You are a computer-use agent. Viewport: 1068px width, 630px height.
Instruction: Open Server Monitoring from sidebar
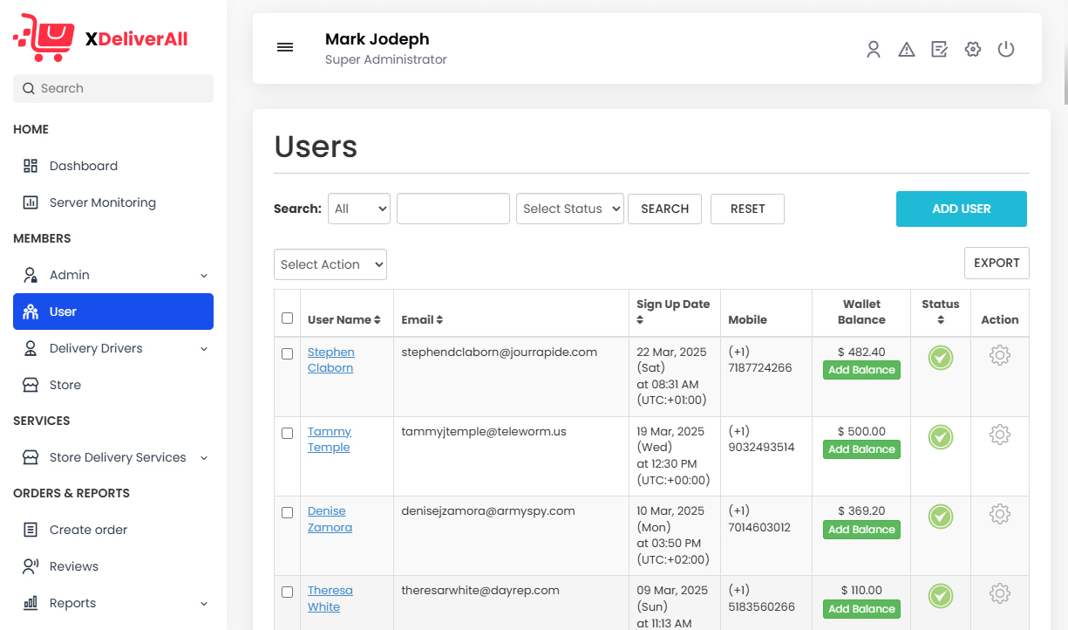[x=102, y=202]
